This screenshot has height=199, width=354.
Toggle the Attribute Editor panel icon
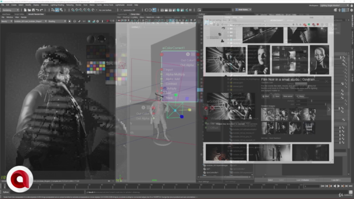[x=343, y=10]
